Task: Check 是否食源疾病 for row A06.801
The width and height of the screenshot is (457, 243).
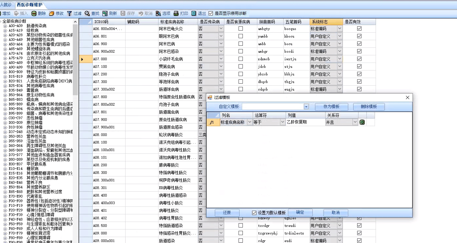Action: click(241, 36)
